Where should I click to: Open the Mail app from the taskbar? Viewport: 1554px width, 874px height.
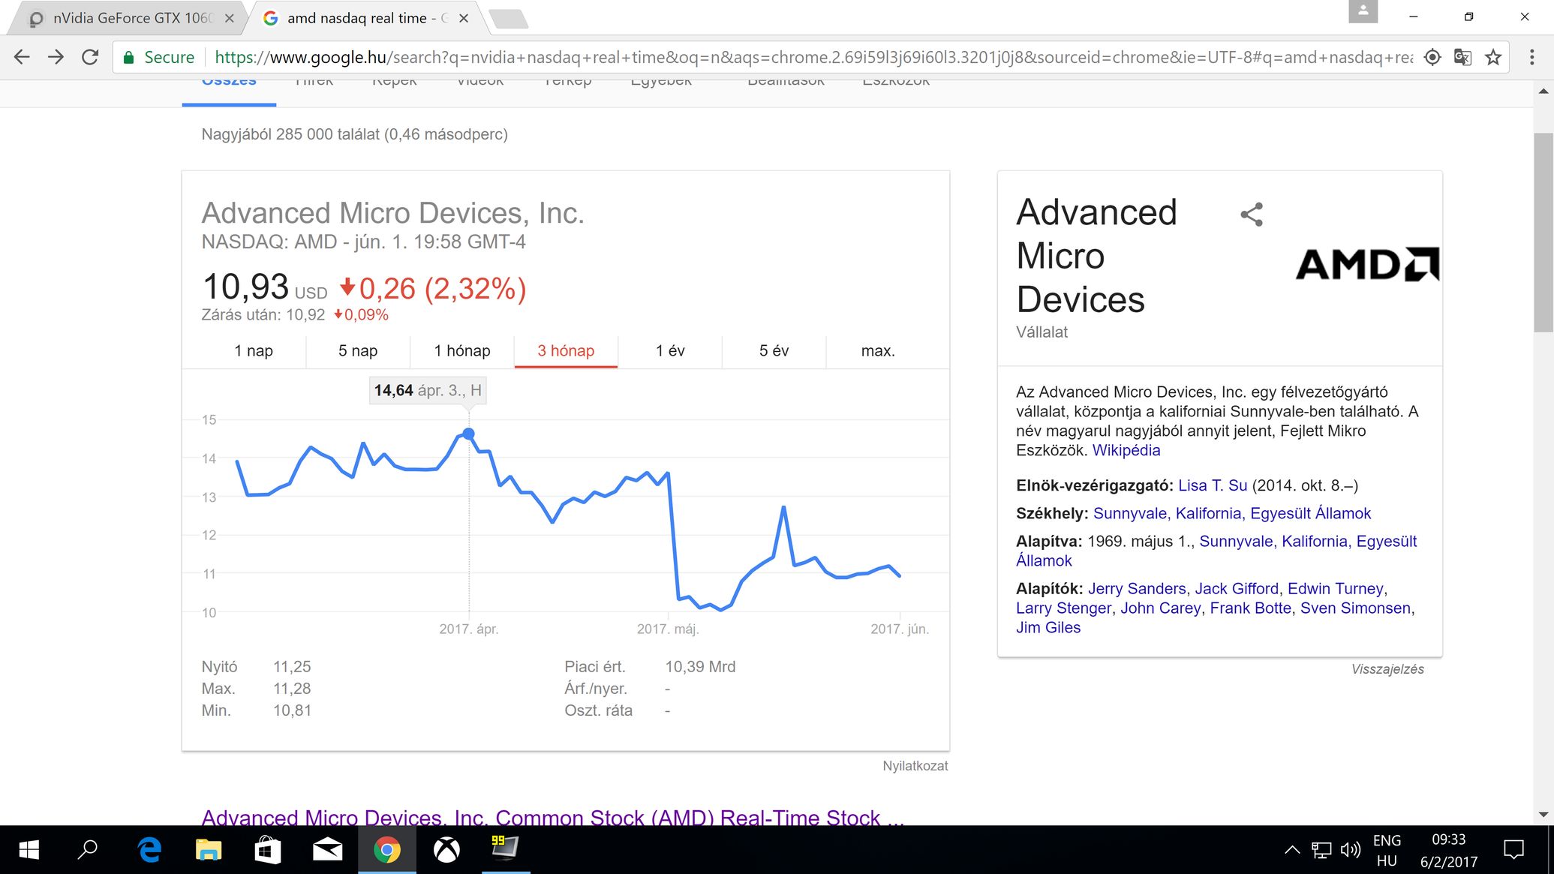click(x=327, y=850)
